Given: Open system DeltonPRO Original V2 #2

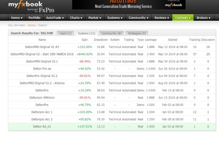Looking at the screenshot, I should click(x=42, y=47).
